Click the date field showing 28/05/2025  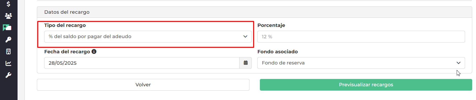[142, 63]
